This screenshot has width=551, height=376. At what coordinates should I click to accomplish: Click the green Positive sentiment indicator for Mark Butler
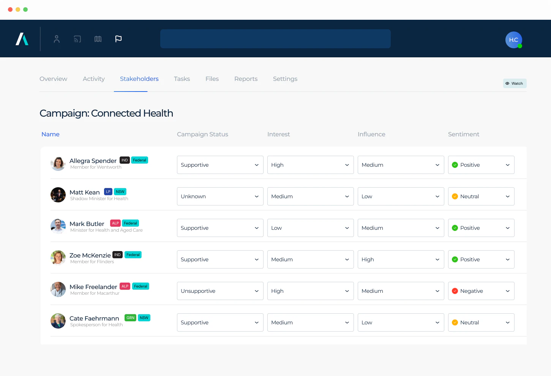[x=455, y=228]
